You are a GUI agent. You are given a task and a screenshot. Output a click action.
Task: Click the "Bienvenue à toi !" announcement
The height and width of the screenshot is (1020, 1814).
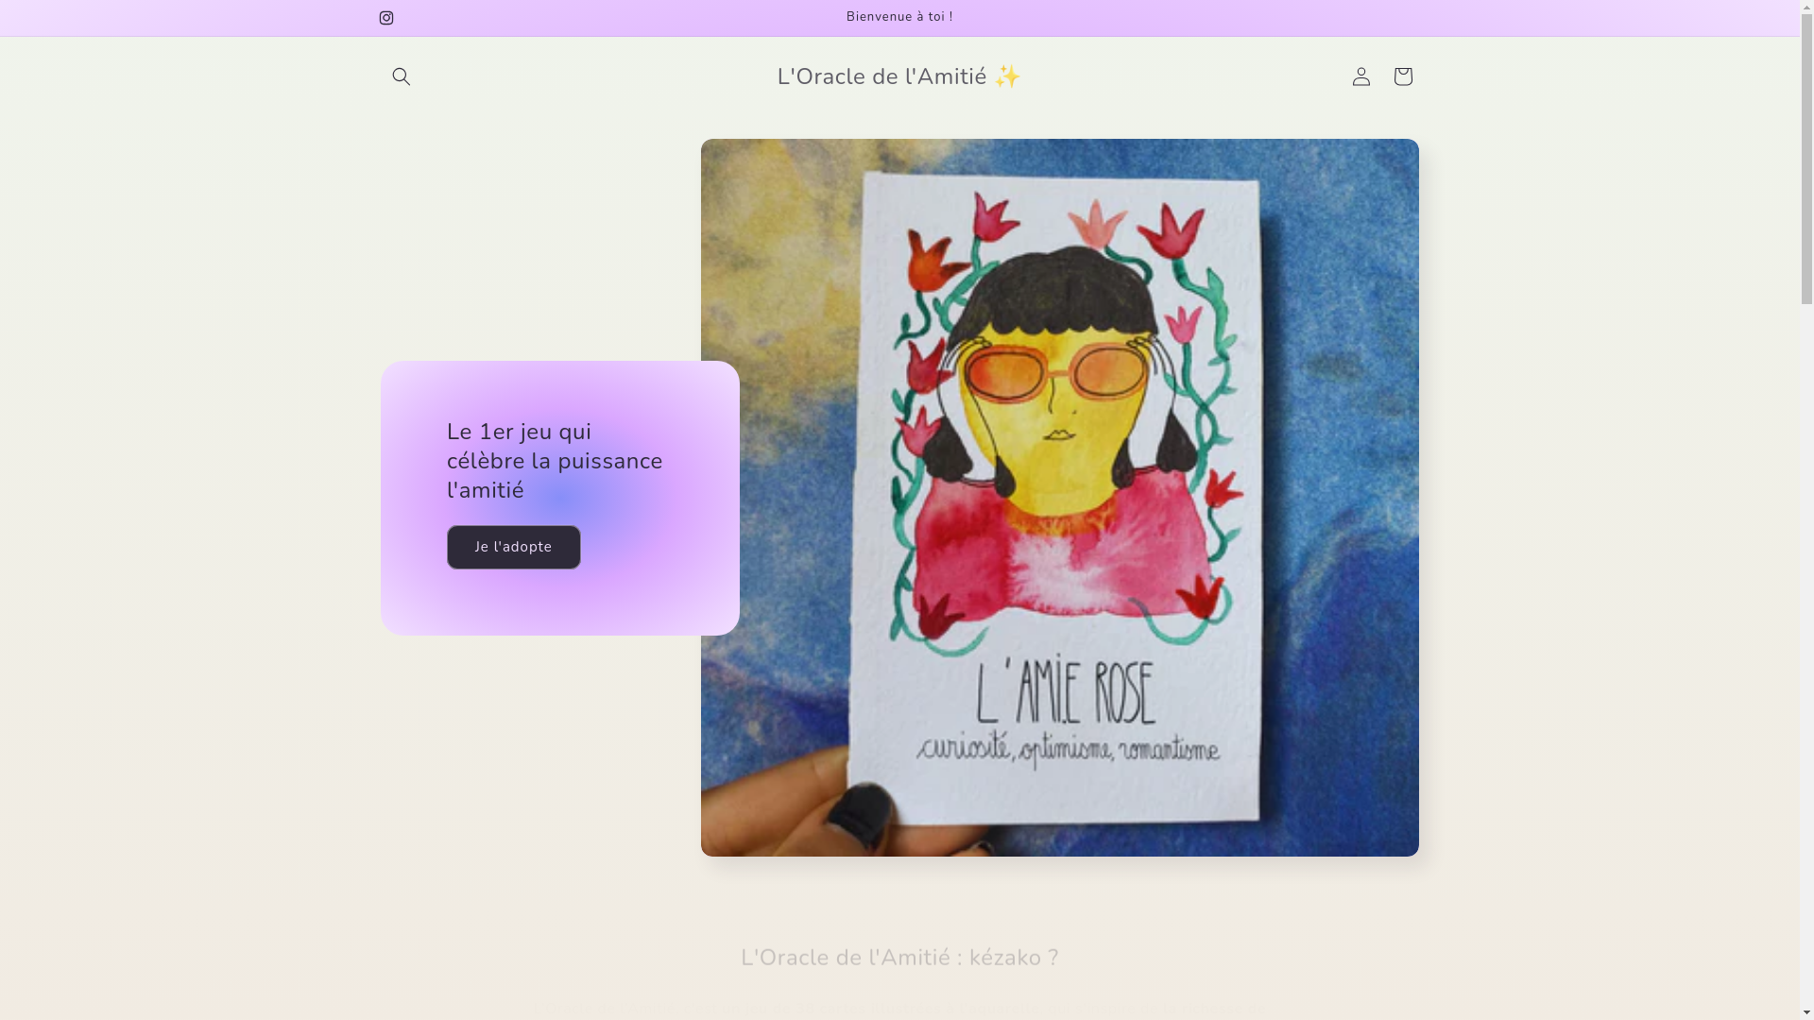point(899,17)
